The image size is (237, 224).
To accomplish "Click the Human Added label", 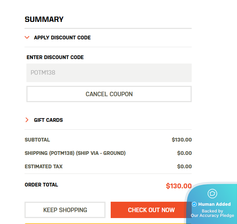I will click(x=214, y=204).
